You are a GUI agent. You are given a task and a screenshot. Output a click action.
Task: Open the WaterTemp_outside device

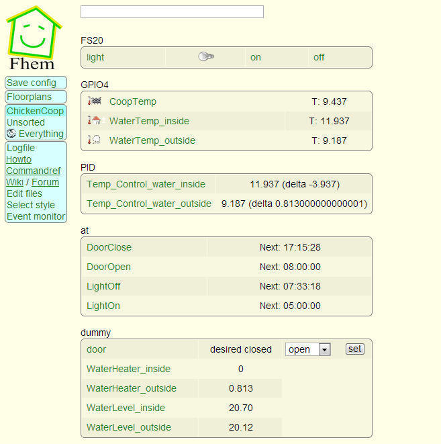[x=152, y=140]
